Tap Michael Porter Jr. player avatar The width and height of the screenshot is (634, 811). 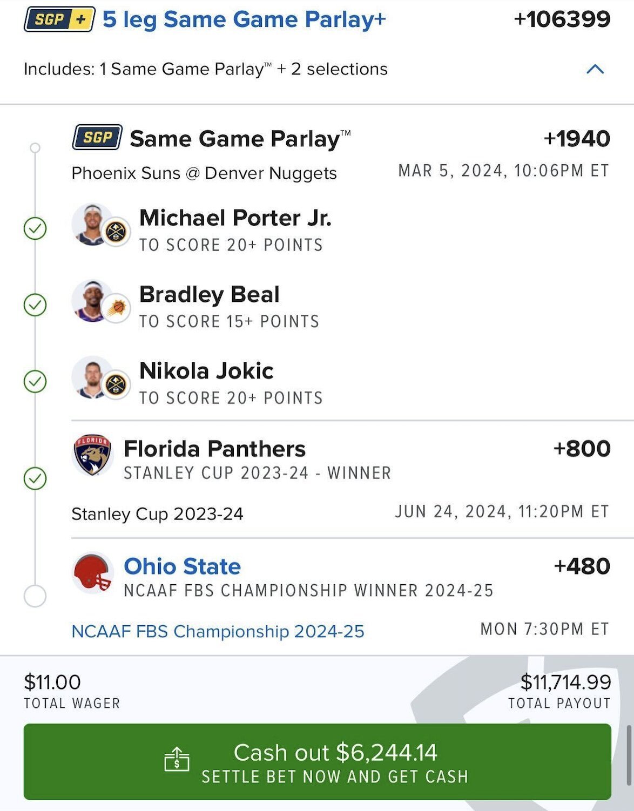click(93, 224)
